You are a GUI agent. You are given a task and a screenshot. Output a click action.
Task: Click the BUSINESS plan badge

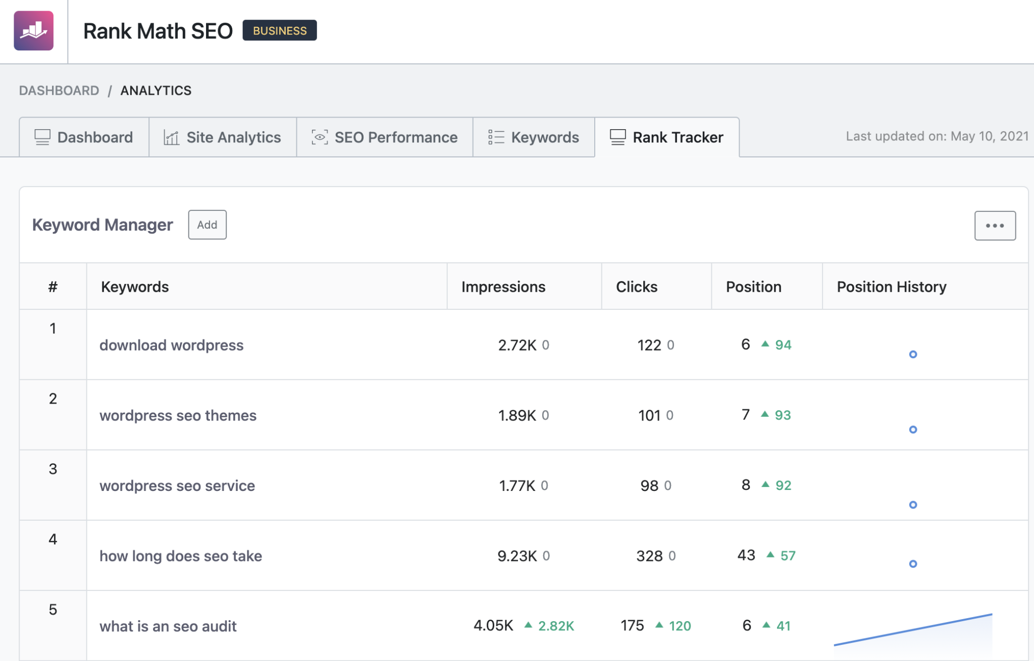(280, 30)
